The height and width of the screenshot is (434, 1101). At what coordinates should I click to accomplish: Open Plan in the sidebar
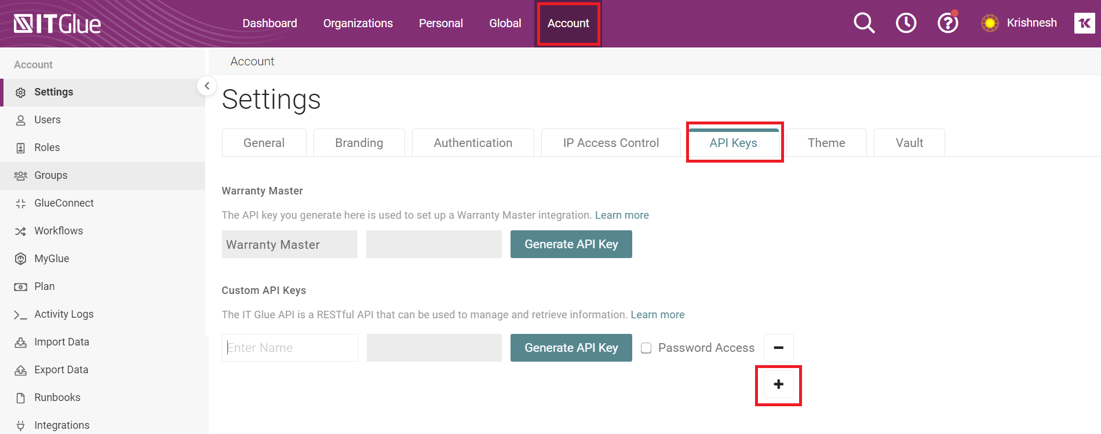pyautogui.click(x=103, y=287)
